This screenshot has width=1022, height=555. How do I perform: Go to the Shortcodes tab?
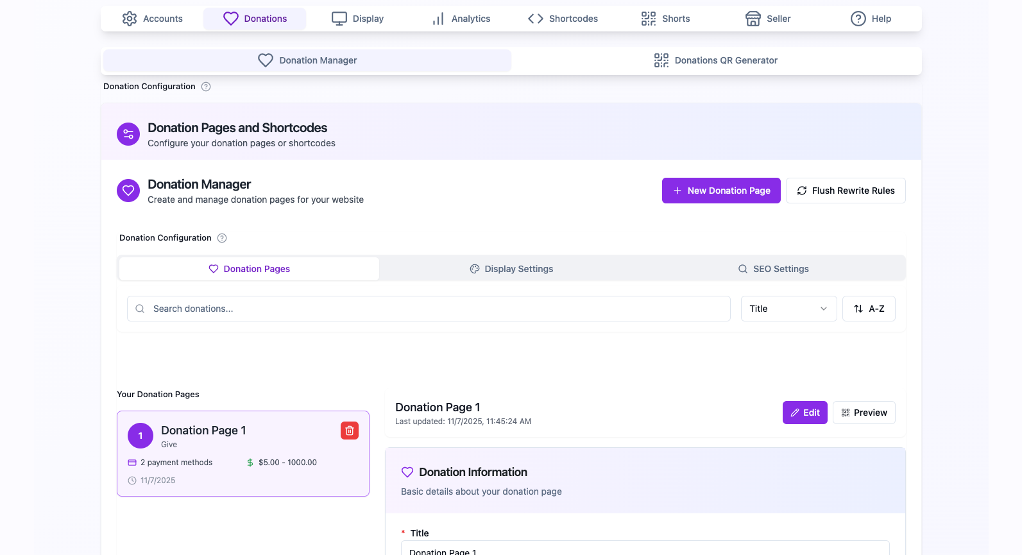[563, 19]
